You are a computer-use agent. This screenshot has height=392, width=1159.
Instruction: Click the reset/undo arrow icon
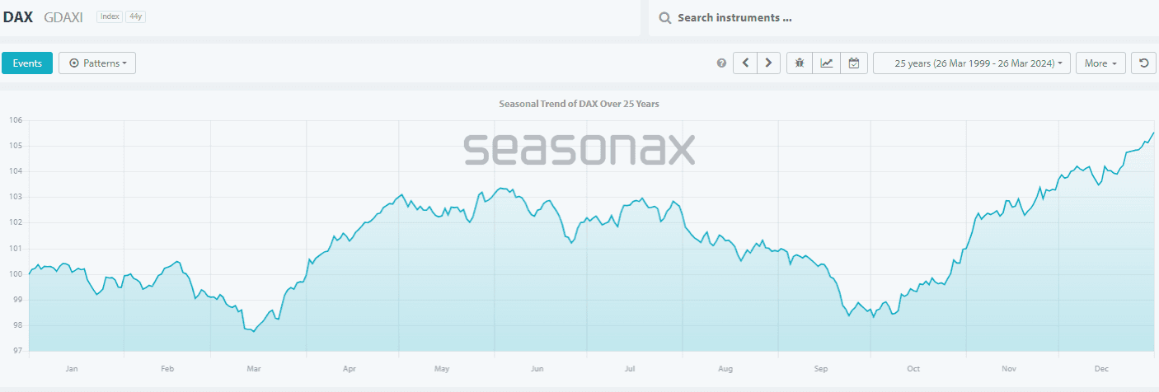pos(1143,63)
